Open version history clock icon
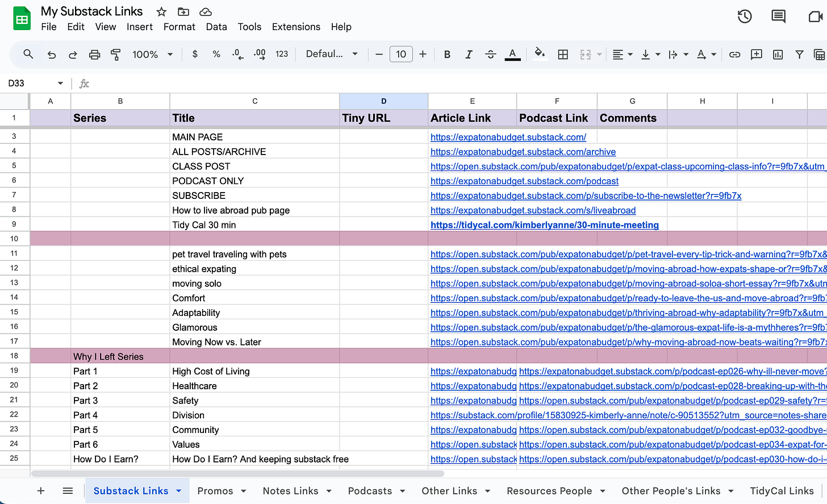Screen dimensions: 827x504 click(x=745, y=16)
